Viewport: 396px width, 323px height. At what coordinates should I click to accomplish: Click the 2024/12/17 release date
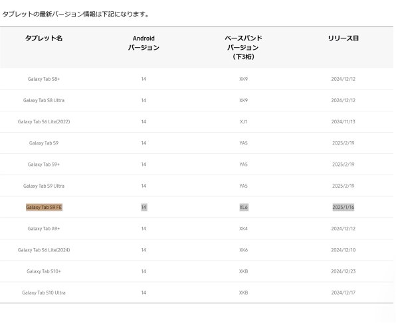click(344, 292)
